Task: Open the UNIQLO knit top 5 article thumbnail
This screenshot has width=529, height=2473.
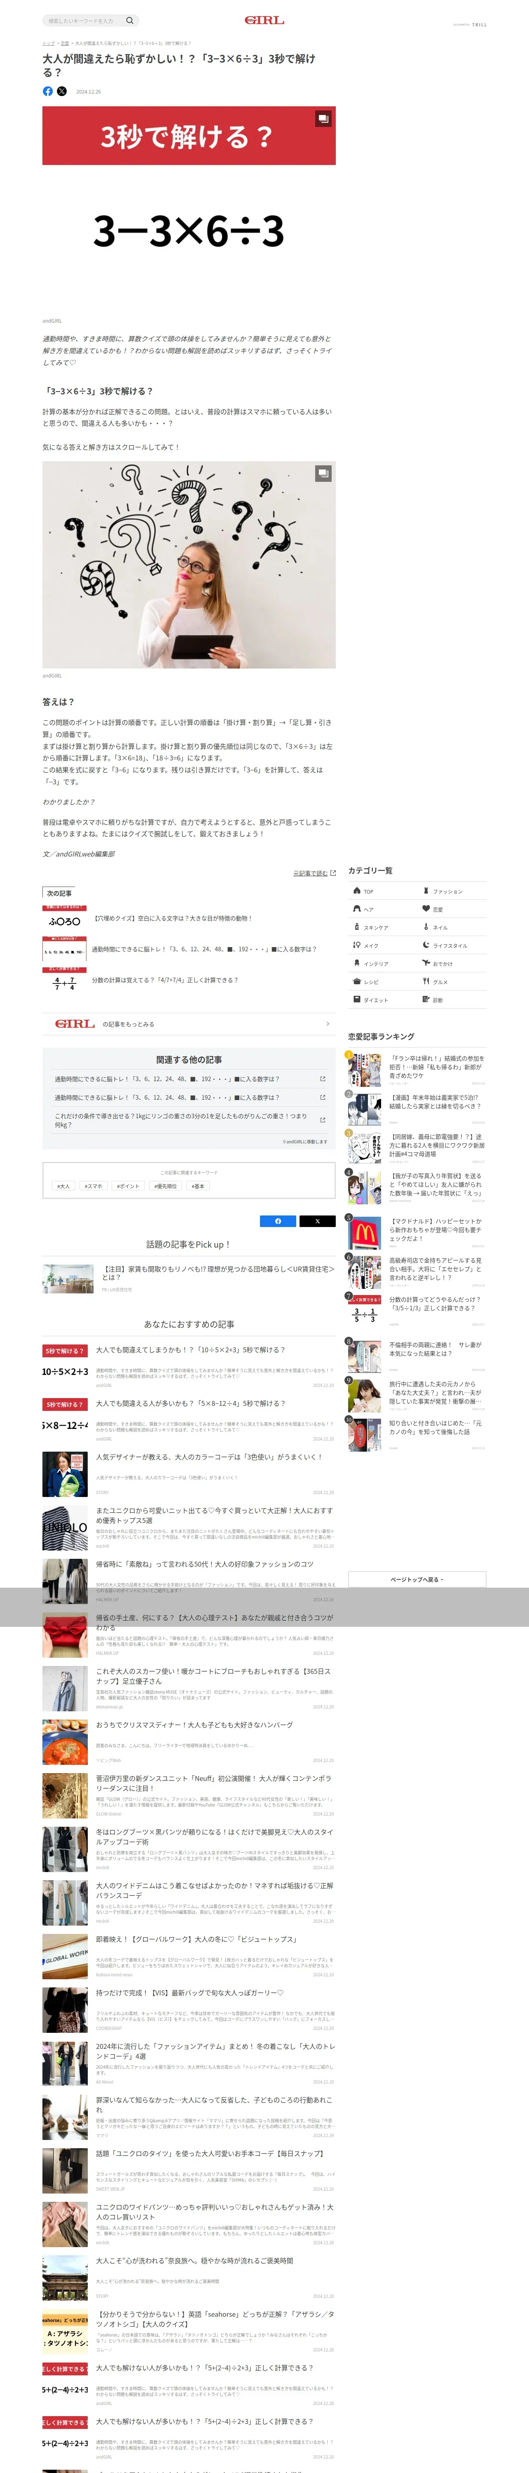Action: pyautogui.click(x=65, y=1528)
